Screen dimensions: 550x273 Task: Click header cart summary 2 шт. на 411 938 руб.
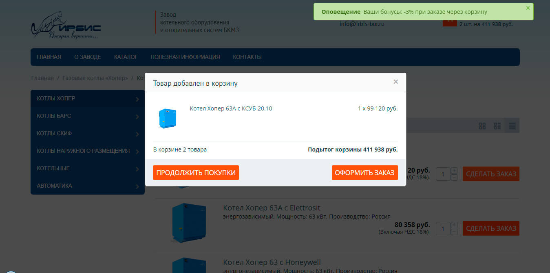point(486,24)
